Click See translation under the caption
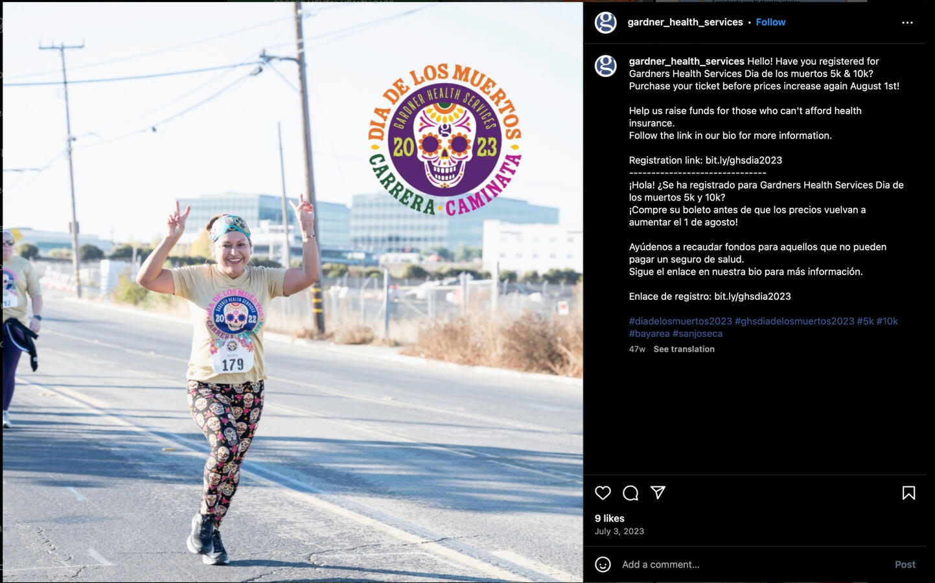Screen dimensions: 935x583 click(x=684, y=349)
